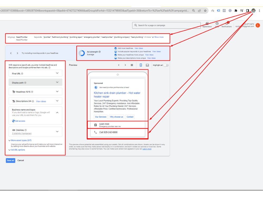Expand the Final URL section

57,73
